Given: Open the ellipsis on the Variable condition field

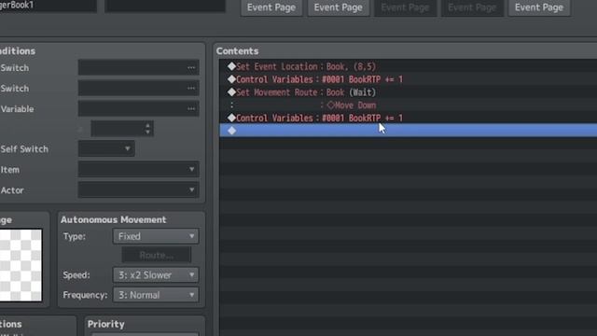Looking at the screenshot, I should pos(191,109).
